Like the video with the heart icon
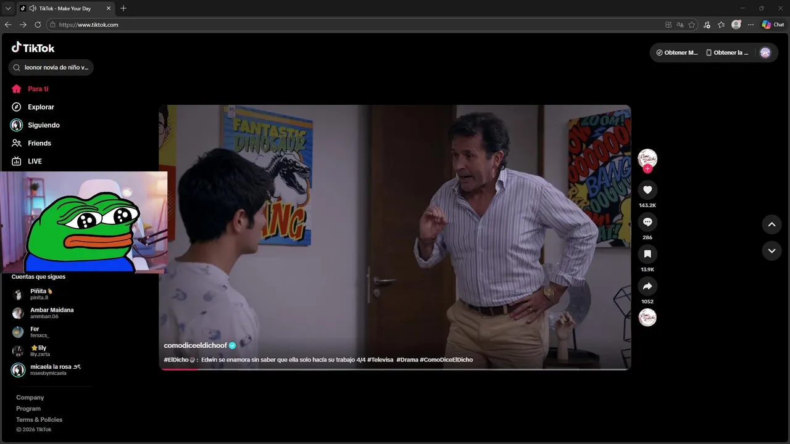The image size is (790, 444). click(647, 190)
